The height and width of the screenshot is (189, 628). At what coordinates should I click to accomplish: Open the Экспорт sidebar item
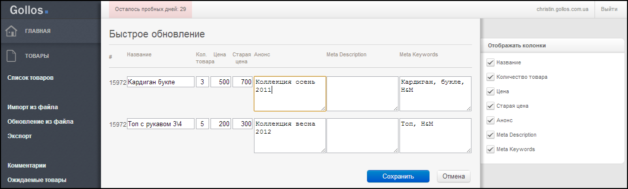click(x=20, y=136)
